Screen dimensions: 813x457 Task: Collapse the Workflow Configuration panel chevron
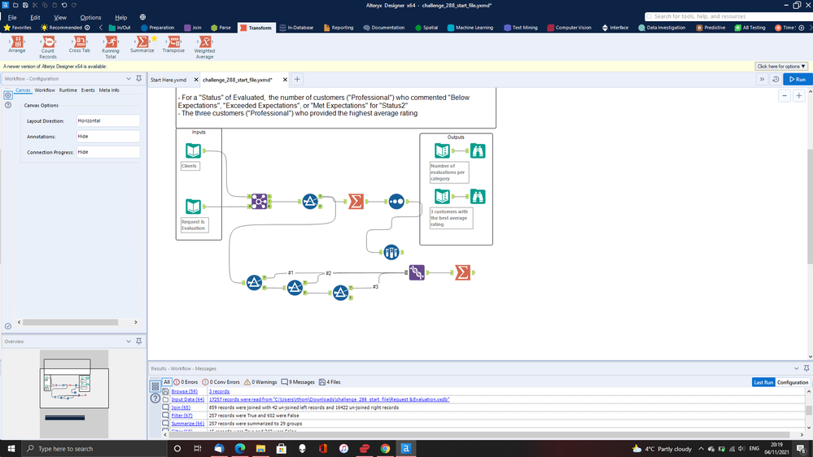(x=129, y=79)
